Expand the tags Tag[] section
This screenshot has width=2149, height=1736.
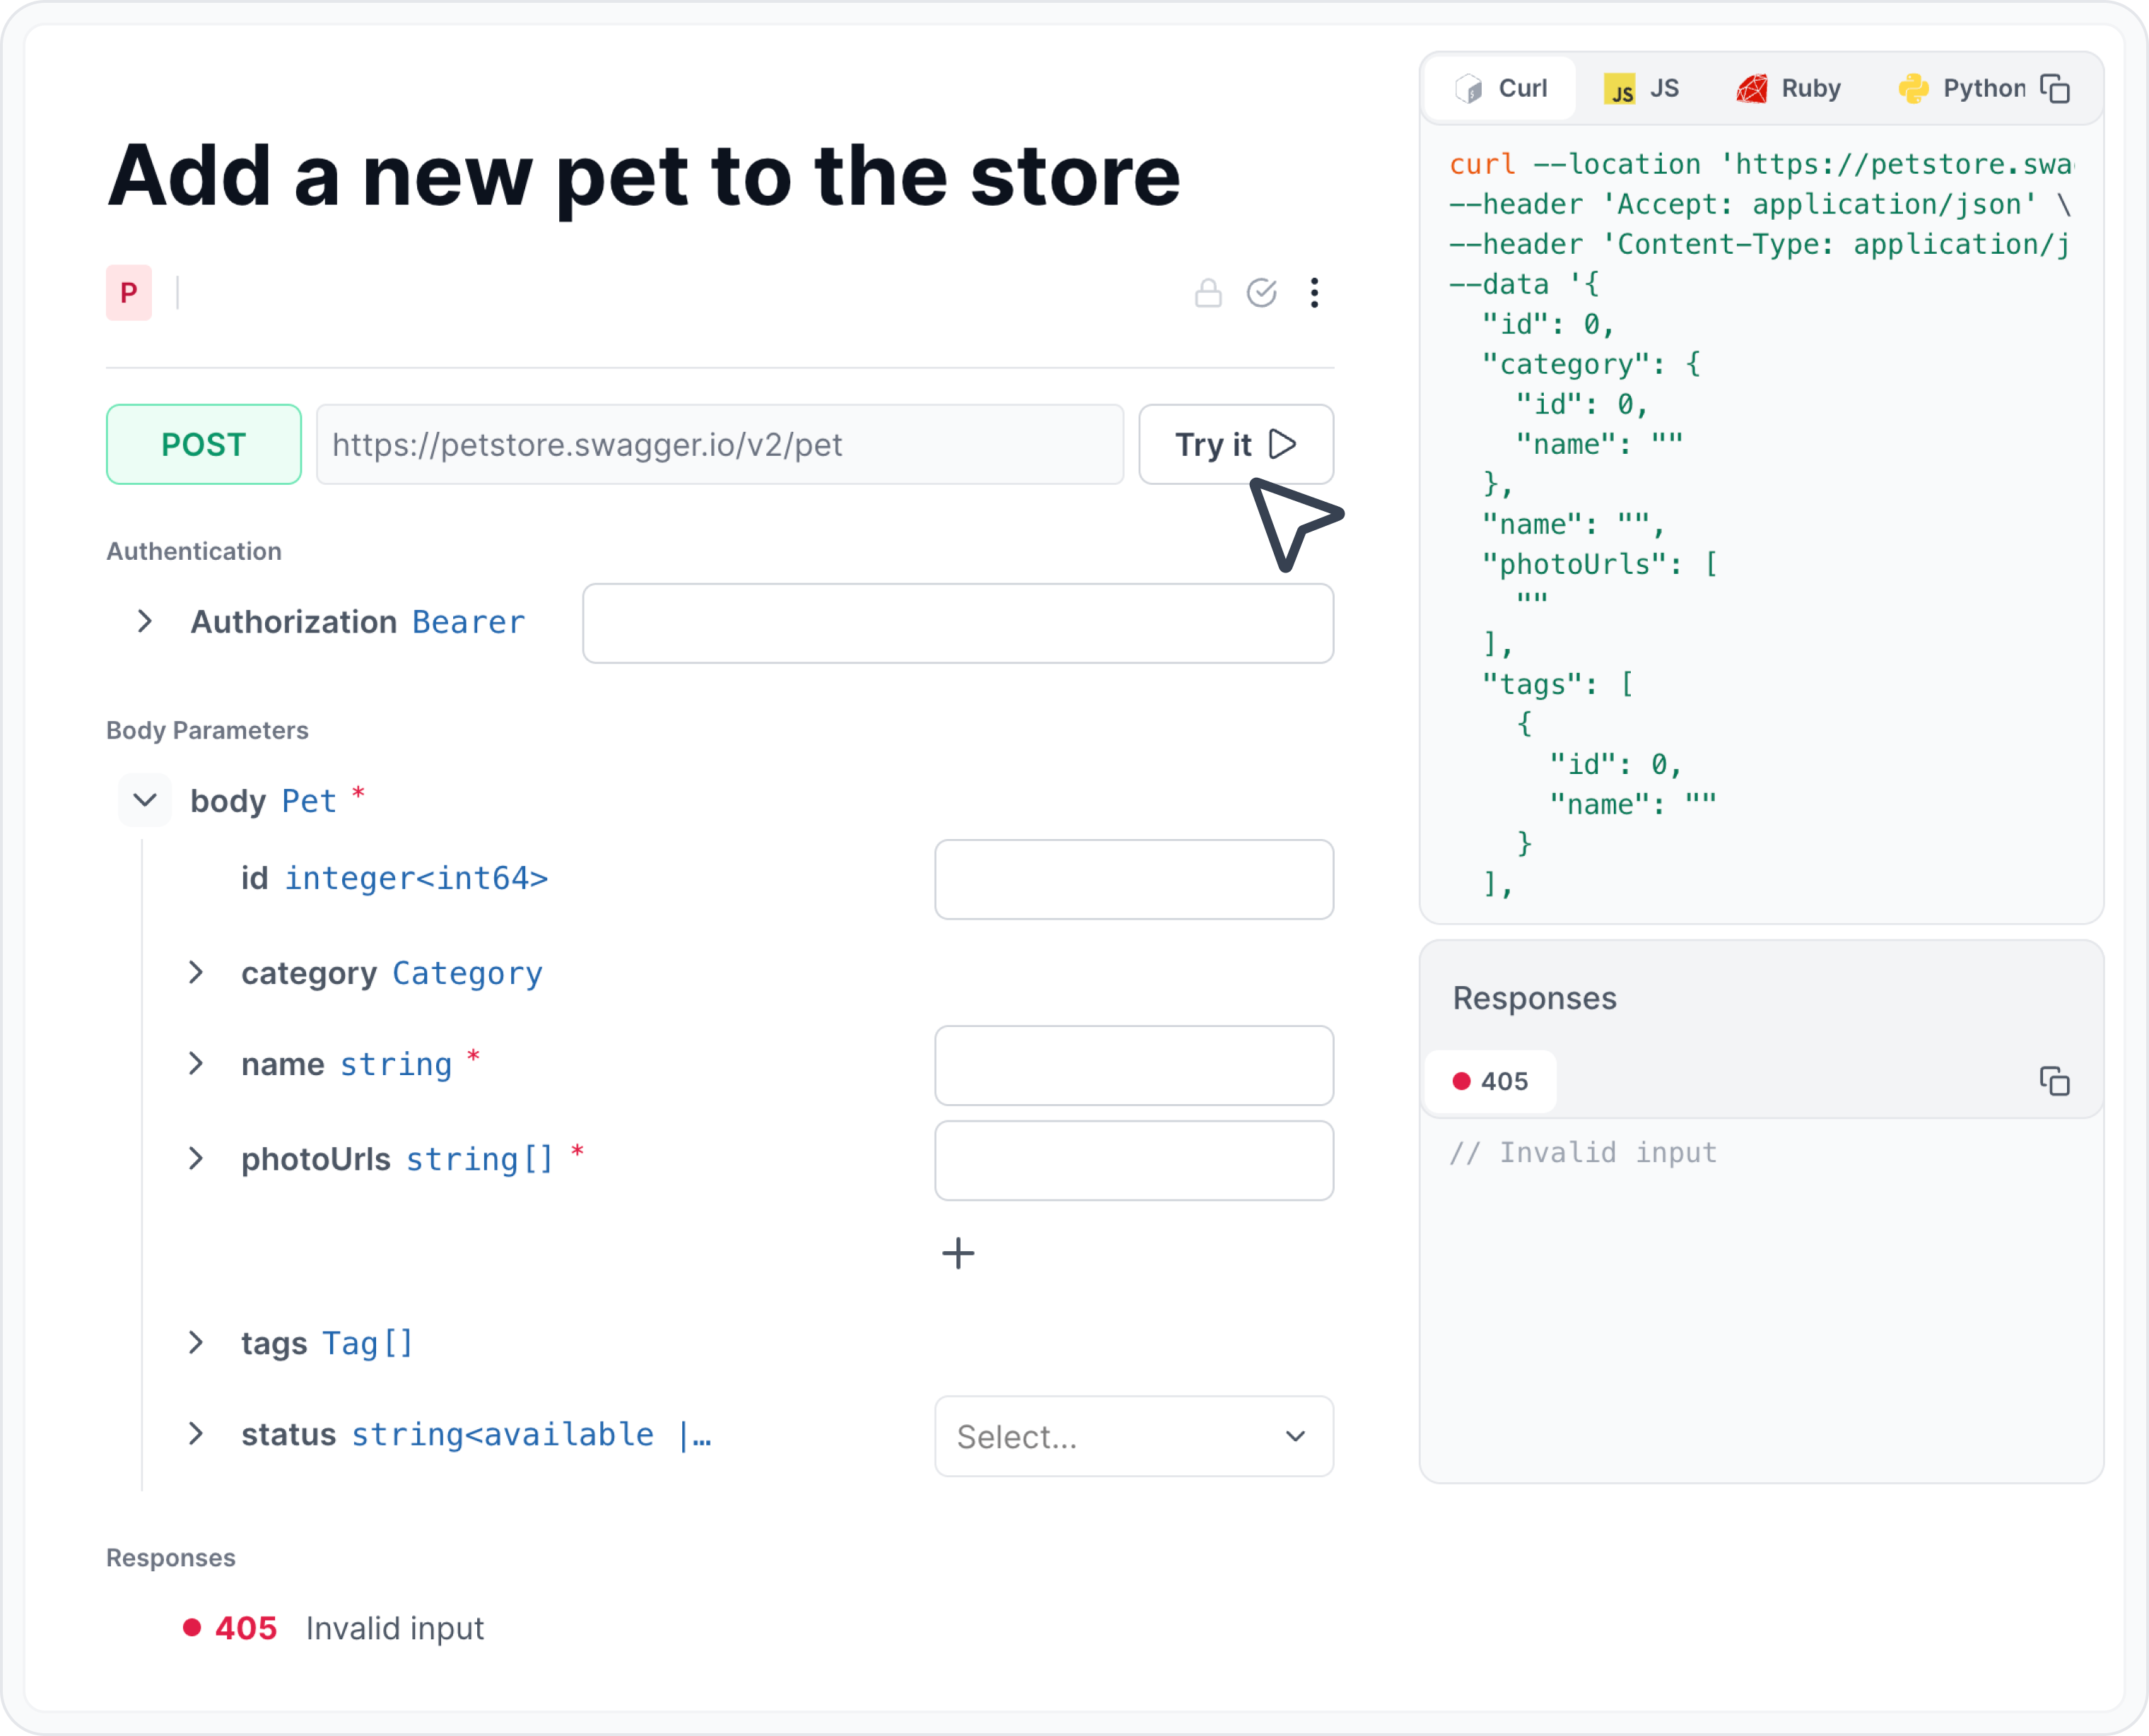pyautogui.click(x=195, y=1343)
